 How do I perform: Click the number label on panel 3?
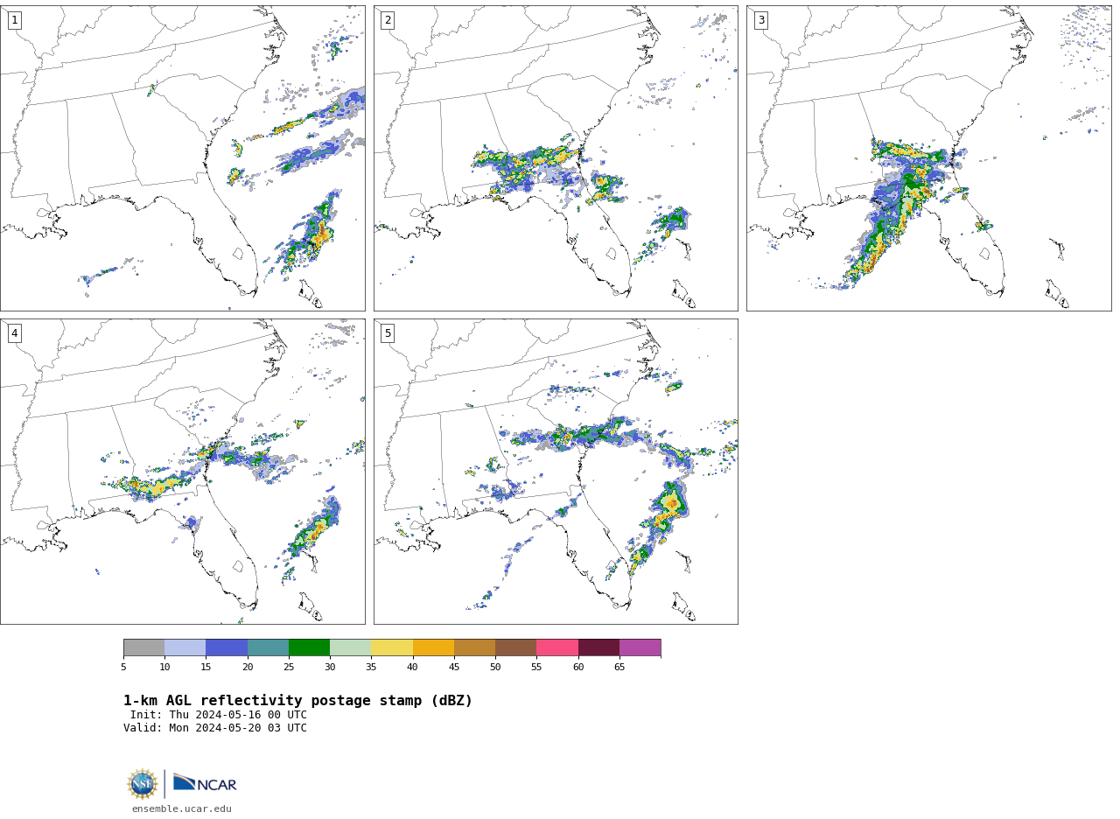tap(760, 20)
